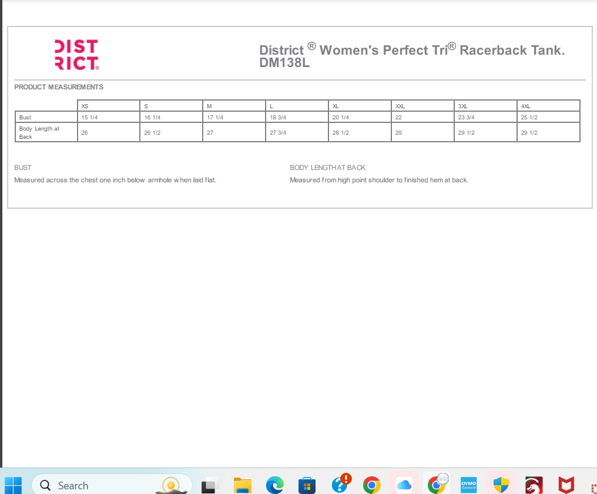Click the BODY LENGTH AT BACK heading

327,168
